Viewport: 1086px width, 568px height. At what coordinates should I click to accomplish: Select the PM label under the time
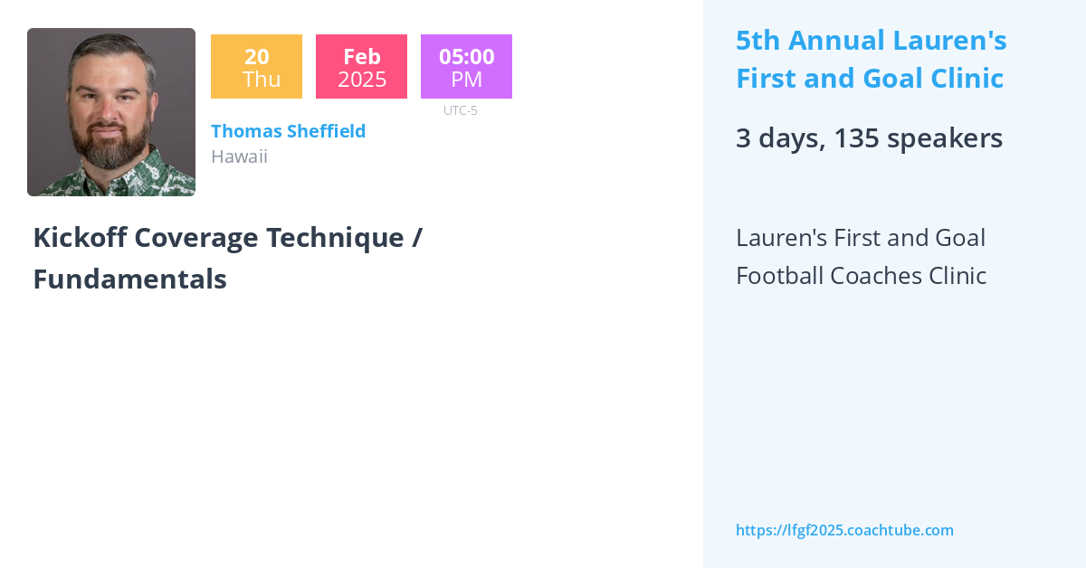click(x=466, y=80)
